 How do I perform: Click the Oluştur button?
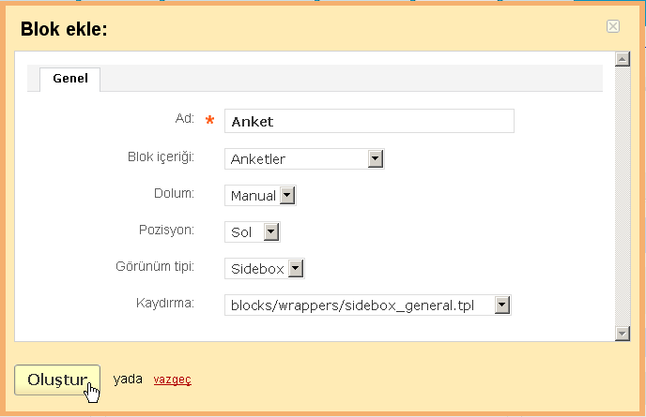(57, 380)
